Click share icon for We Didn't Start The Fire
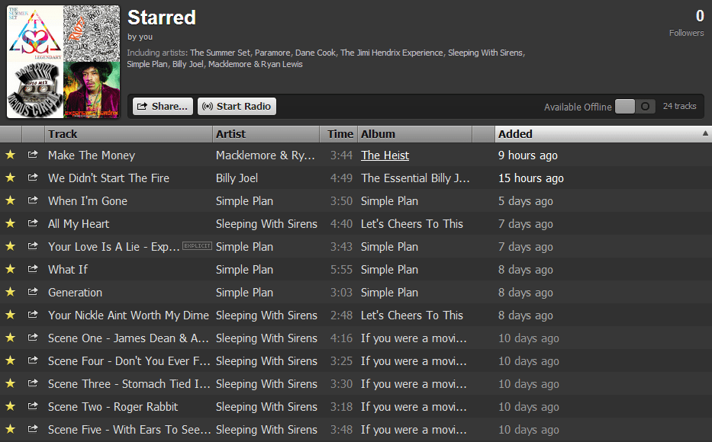Screen dimensions: 712x442 click(33, 178)
